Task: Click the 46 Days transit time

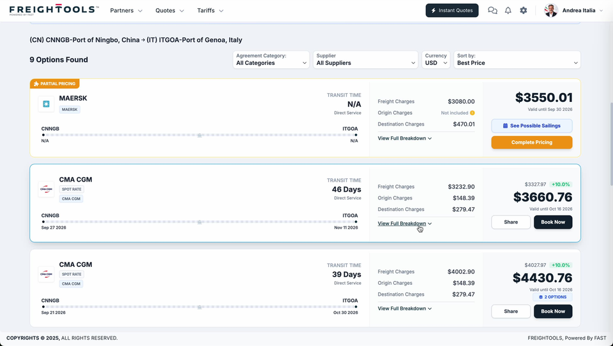Action: [346, 189]
